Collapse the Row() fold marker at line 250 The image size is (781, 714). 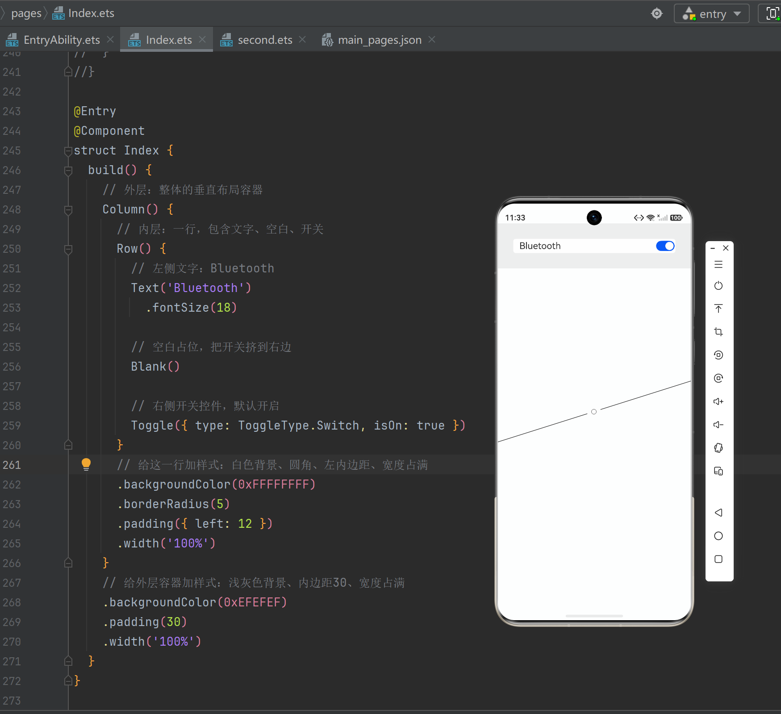(x=68, y=249)
